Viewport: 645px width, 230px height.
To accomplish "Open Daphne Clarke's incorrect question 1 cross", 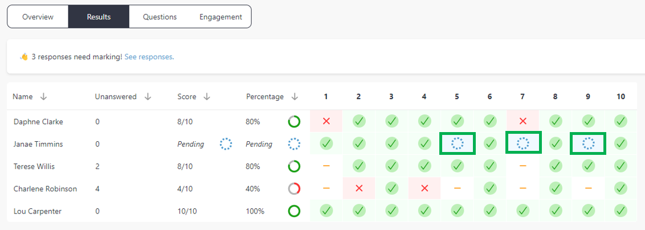I will point(326,121).
